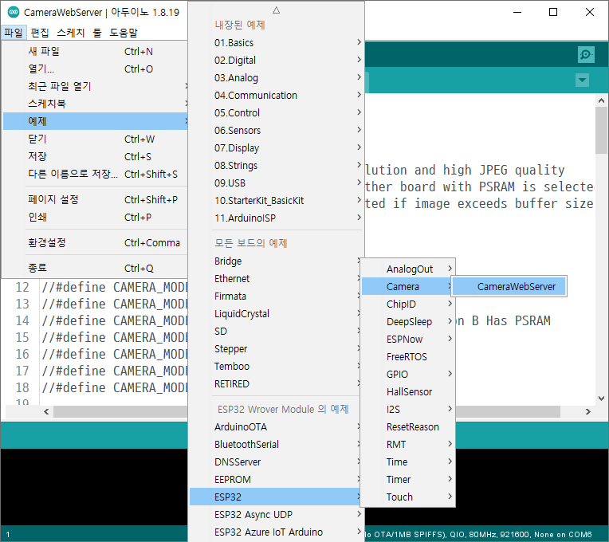Expand 07.Display examples
The image size is (609, 542).
click(277, 148)
